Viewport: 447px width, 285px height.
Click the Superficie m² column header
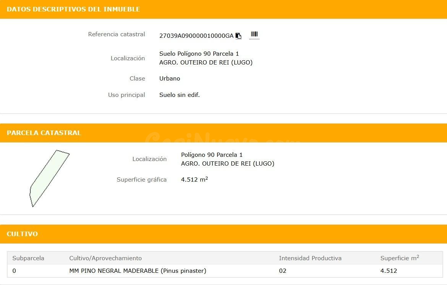point(400,258)
